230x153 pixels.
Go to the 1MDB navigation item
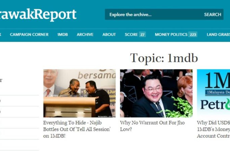[62, 35]
